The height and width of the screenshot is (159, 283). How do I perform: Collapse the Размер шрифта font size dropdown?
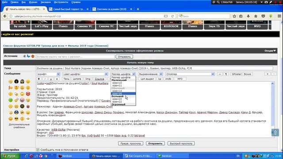pos(123,74)
